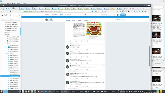Viewport: 165px width, 93px height.
Task: Open the Twitter profile avatar menu
Action: 118,15
